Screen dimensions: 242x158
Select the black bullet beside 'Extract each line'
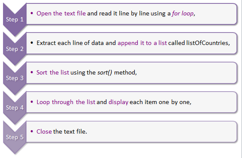(32, 43)
